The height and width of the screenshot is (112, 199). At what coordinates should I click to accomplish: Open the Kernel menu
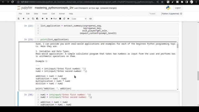62,14
